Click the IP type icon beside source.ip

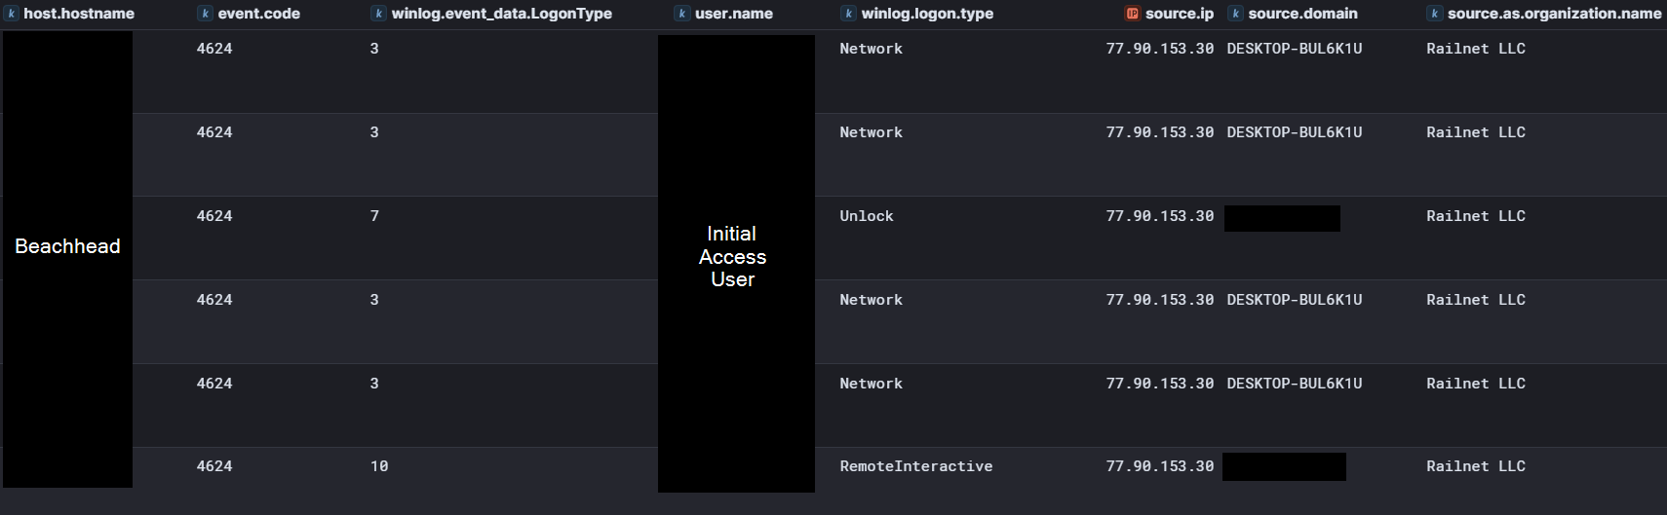point(1132,14)
